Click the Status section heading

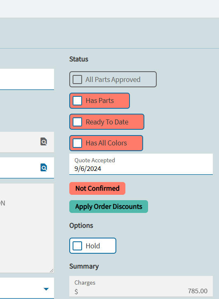click(x=79, y=59)
